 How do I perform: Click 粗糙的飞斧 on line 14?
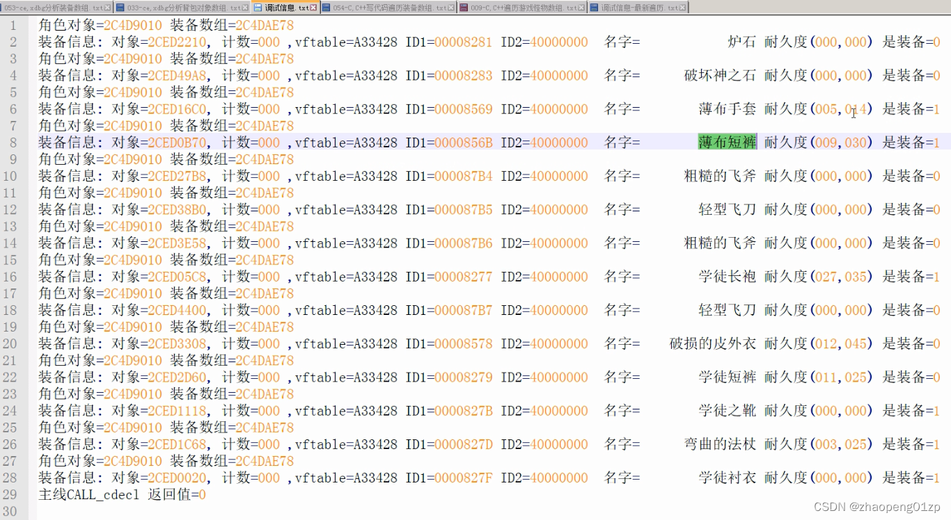(720, 243)
